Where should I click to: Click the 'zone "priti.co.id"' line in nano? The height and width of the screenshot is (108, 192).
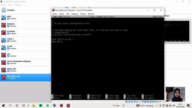[x=63, y=39]
